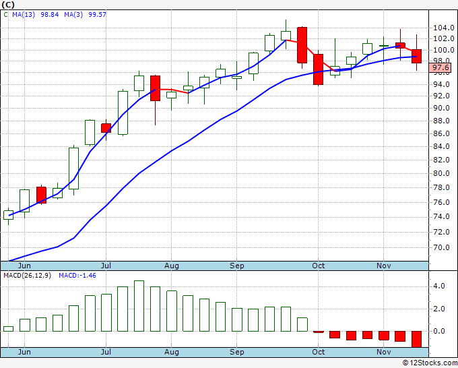
Task: Click Aug on the price chart time axis
Action: tap(172, 266)
